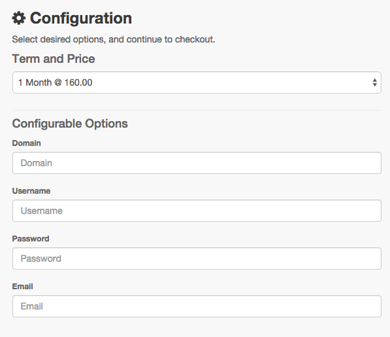The height and width of the screenshot is (337, 390).
Task: Focus the Username input field
Action: coord(197,211)
